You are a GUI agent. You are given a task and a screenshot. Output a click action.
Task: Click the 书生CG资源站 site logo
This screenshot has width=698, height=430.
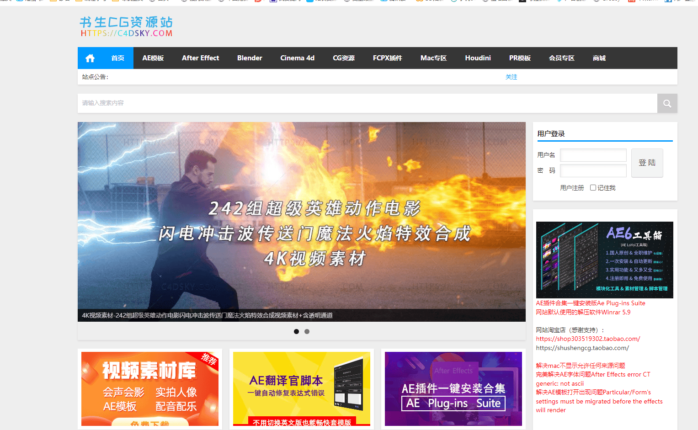[x=125, y=27]
